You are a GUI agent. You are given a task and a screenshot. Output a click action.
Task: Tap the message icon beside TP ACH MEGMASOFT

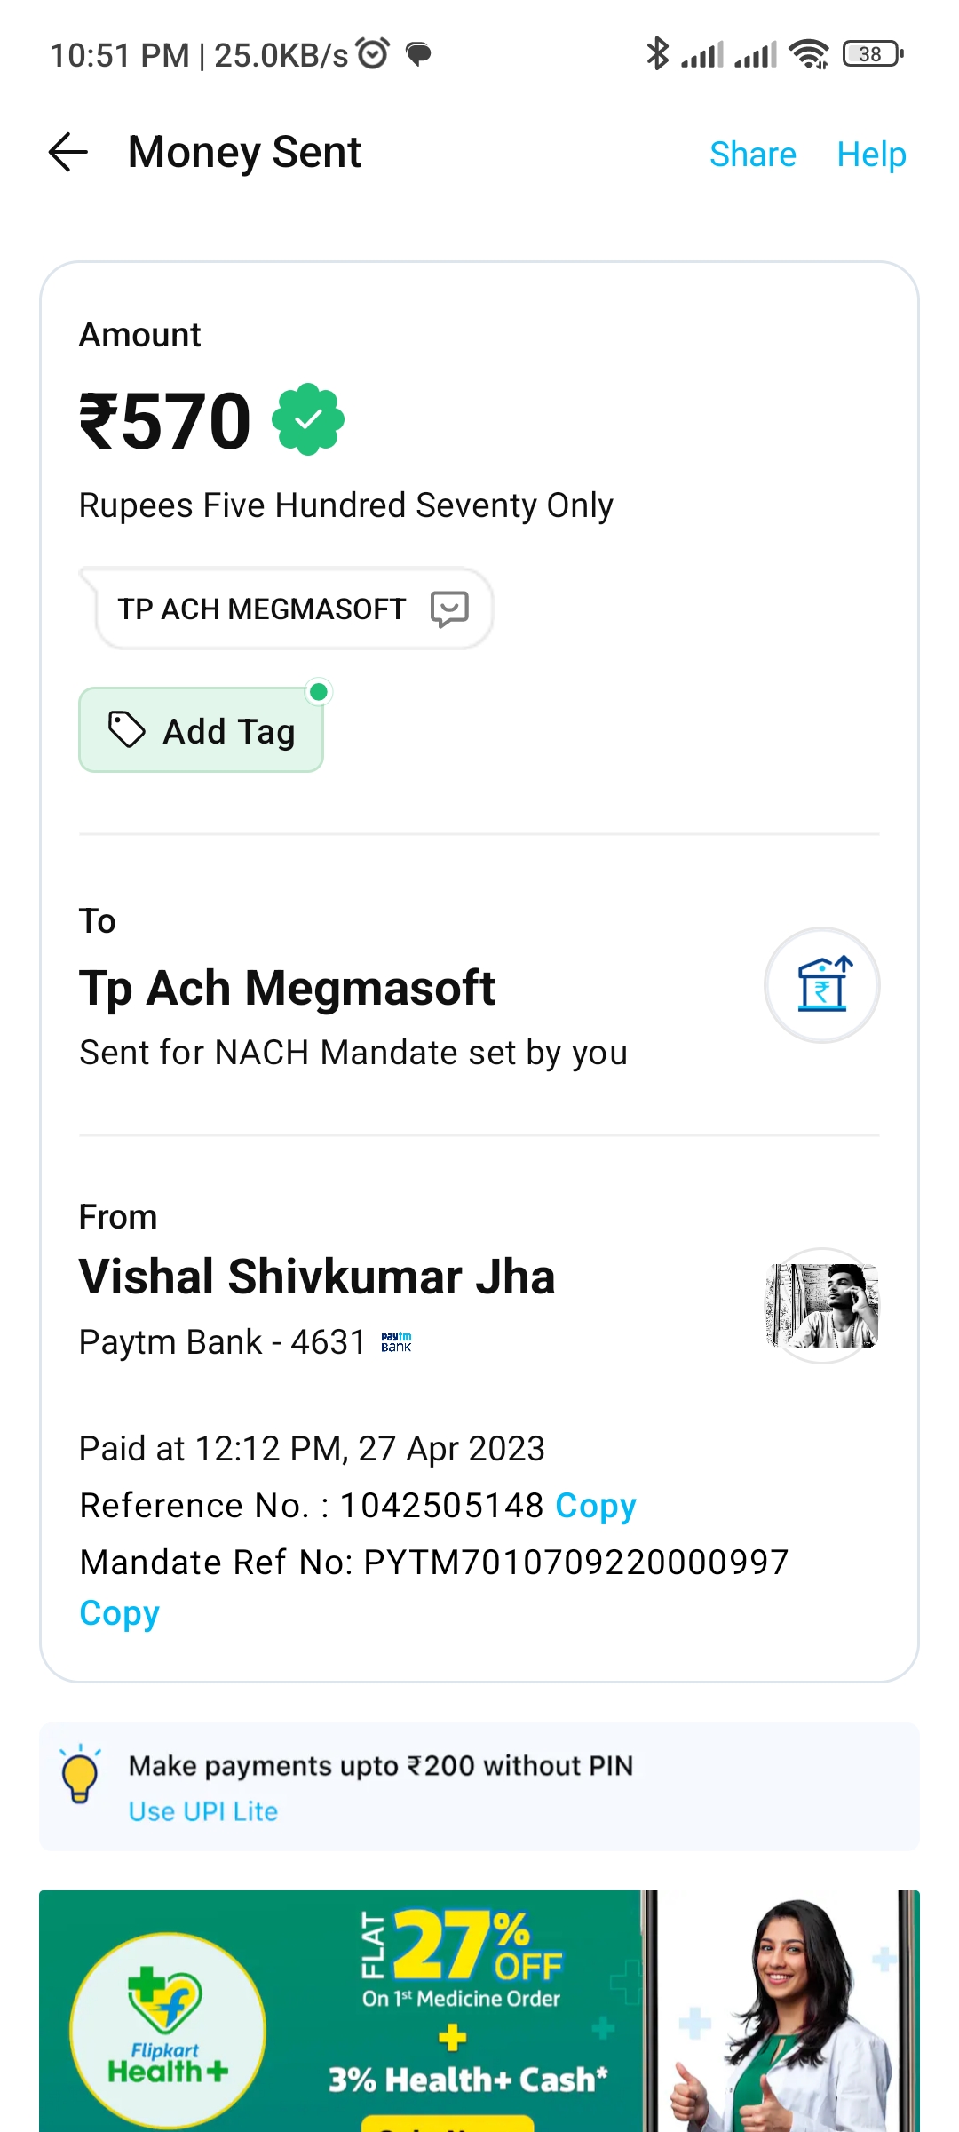[x=449, y=609]
